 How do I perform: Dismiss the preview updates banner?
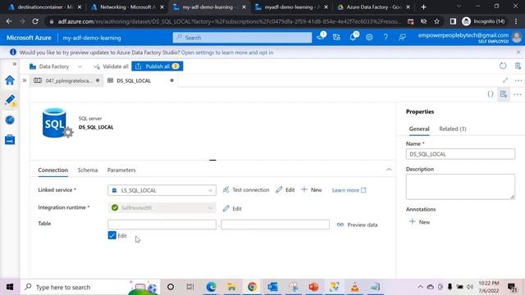coord(518,52)
